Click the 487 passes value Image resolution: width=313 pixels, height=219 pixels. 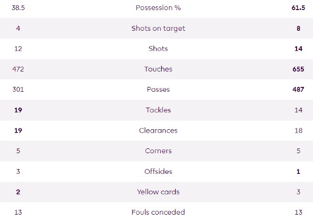tap(298, 89)
